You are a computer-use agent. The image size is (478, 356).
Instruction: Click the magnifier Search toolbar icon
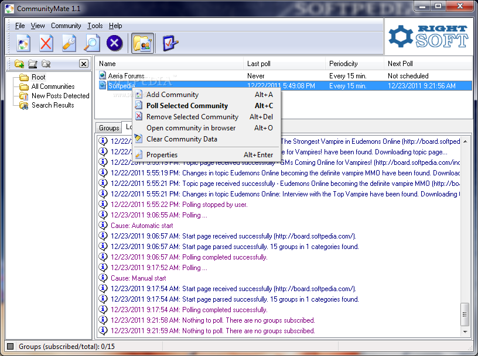92,43
